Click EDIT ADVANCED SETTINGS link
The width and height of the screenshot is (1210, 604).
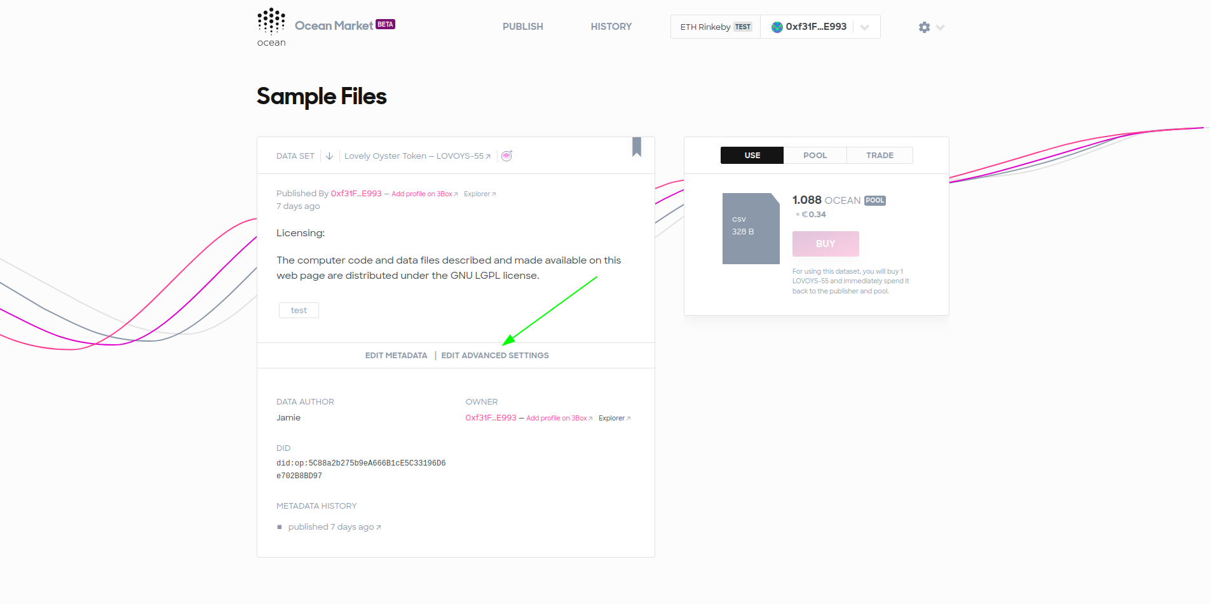click(495, 356)
